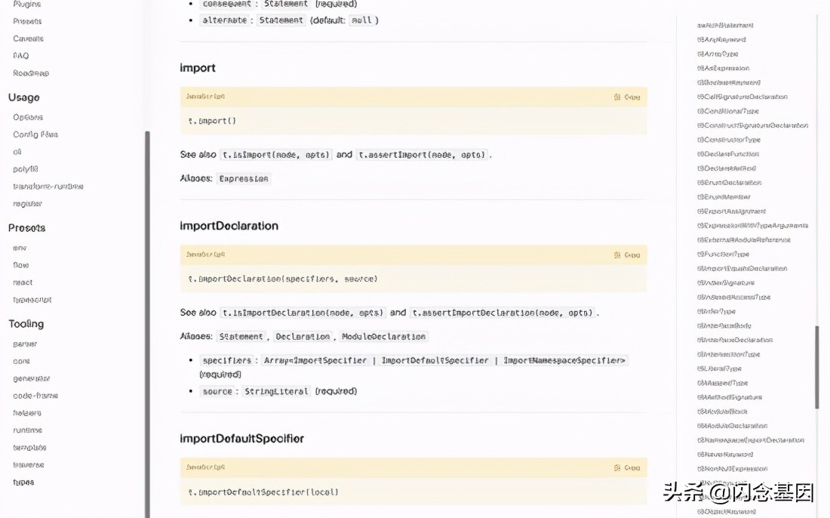This screenshot has height=518, width=830.
Task: Go to transform-runtime in the sidebar
Action: [x=48, y=187]
